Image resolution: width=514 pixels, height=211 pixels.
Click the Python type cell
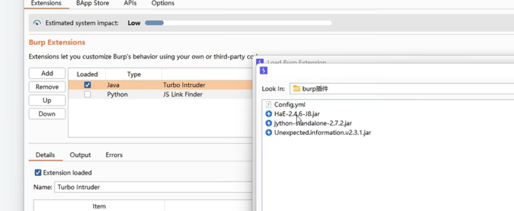(117, 95)
